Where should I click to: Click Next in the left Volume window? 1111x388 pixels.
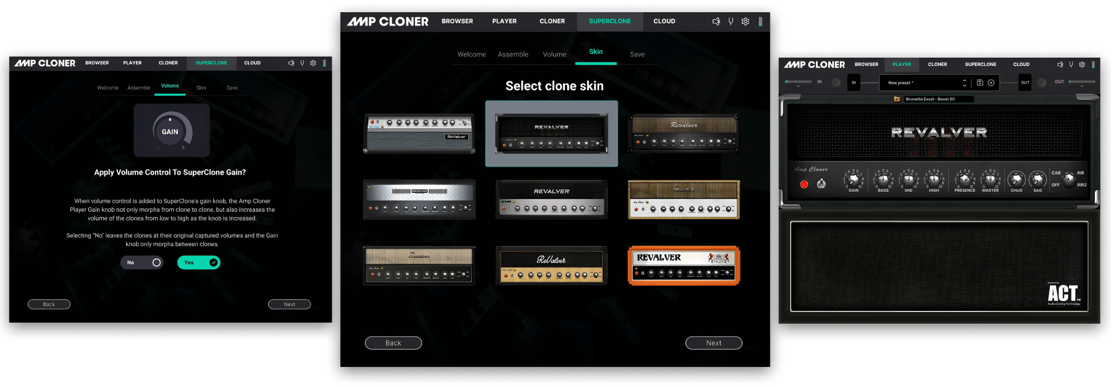[289, 304]
